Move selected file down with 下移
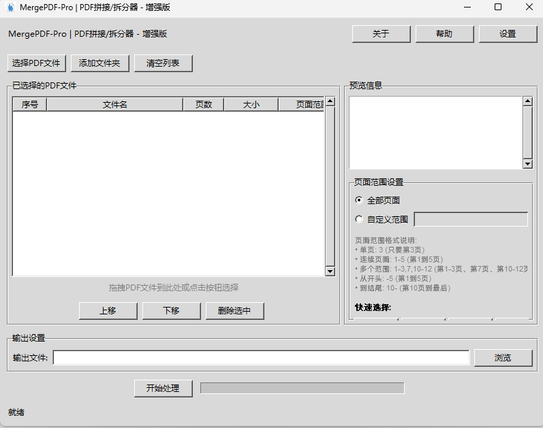The width and height of the screenshot is (543, 428). click(172, 311)
